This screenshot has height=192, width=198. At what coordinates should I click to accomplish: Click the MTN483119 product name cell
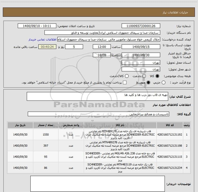120,168
